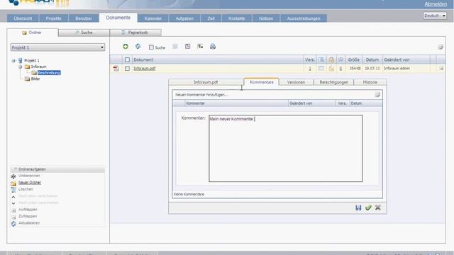
Task: Open the Inforaum.pdf detail tab
Action: pos(206,82)
